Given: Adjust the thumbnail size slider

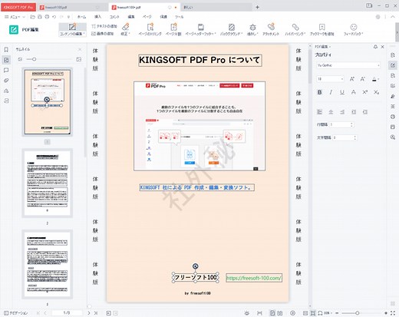Looking at the screenshot, I should pos(34,59).
